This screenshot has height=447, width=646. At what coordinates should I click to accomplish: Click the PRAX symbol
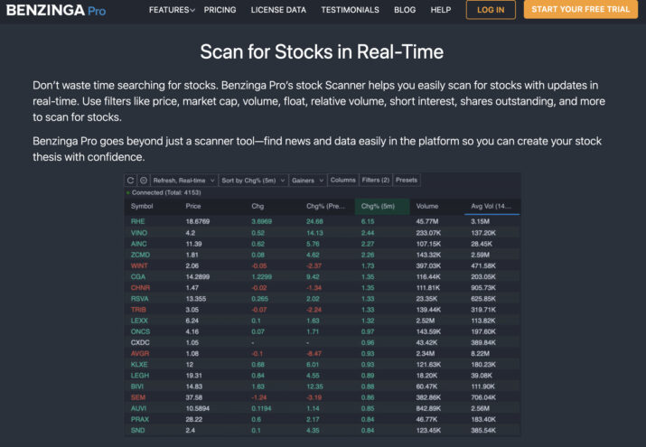(140, 419)
